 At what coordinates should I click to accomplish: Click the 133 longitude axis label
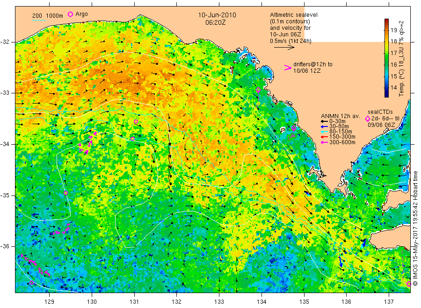(219, 302)
